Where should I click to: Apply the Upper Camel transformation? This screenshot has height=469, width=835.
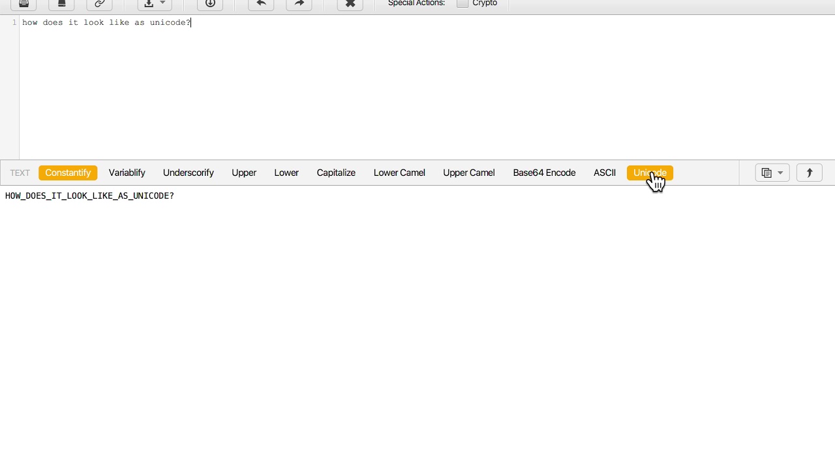pos(468,173)
